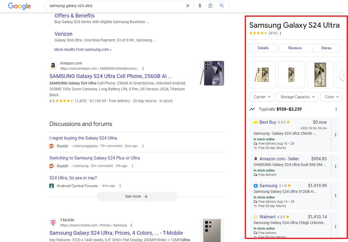Click the blue magnifier search icon
The width and height of the screenshot is (348, 242).
[x=222, y=6]
